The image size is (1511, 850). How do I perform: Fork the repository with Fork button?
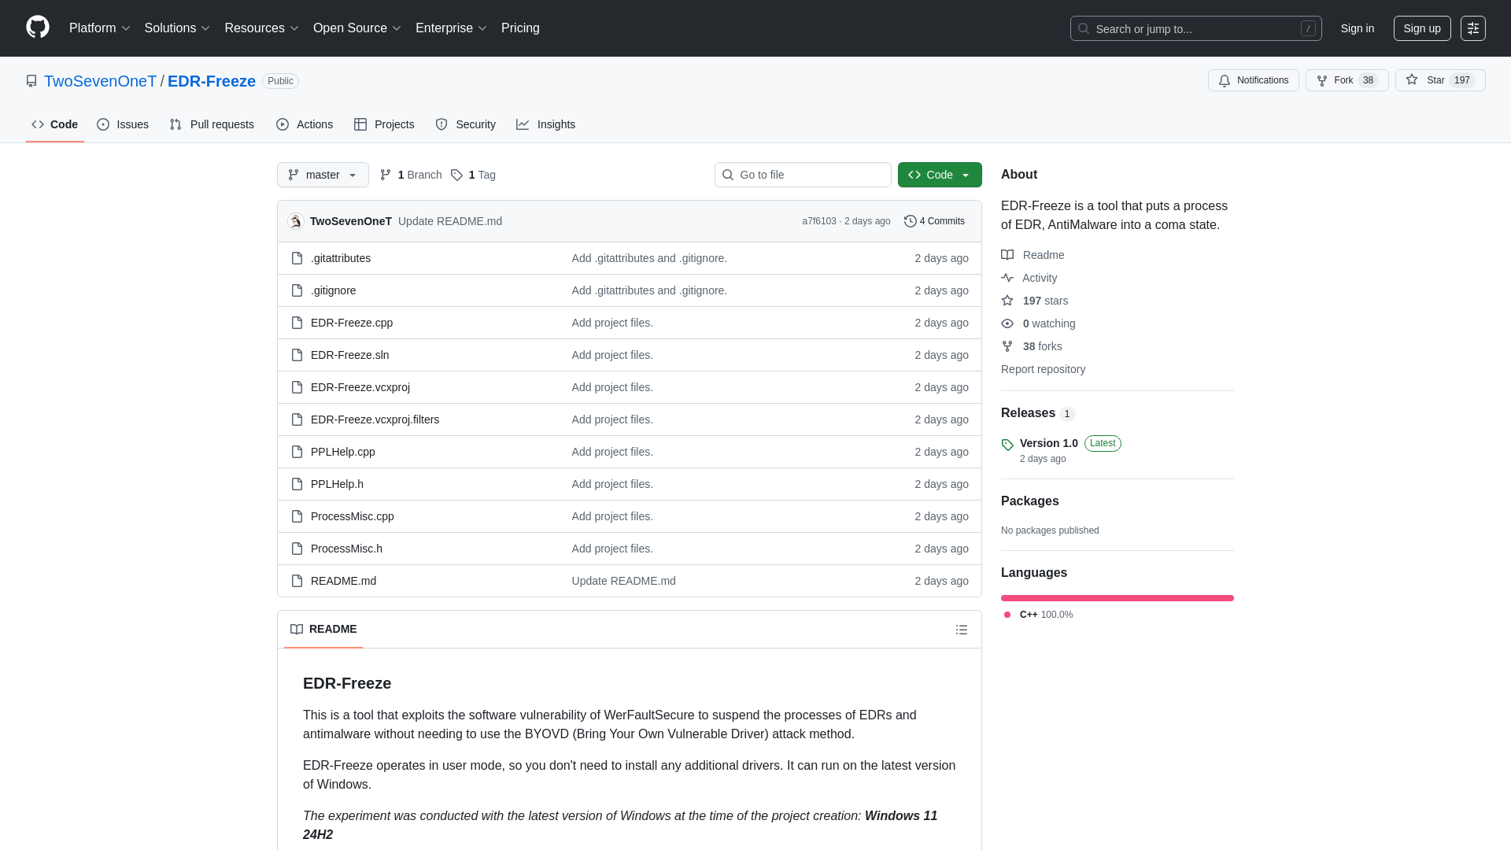1347,80
